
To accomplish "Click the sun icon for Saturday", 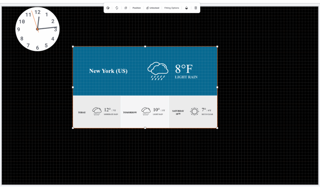I will [194, 111].
